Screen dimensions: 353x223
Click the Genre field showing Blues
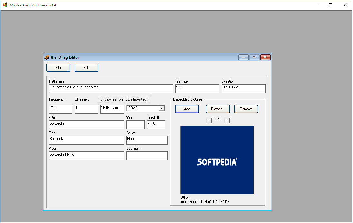point(147,140)
